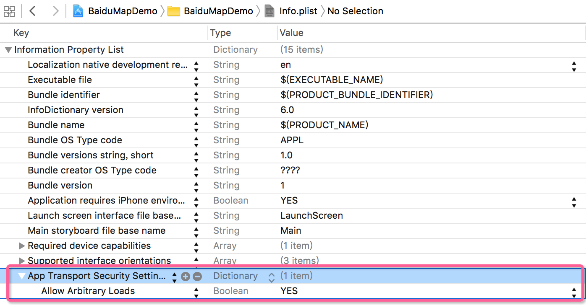Open BaiduMapDemo folder breadcrumb label

coord(218,11)
